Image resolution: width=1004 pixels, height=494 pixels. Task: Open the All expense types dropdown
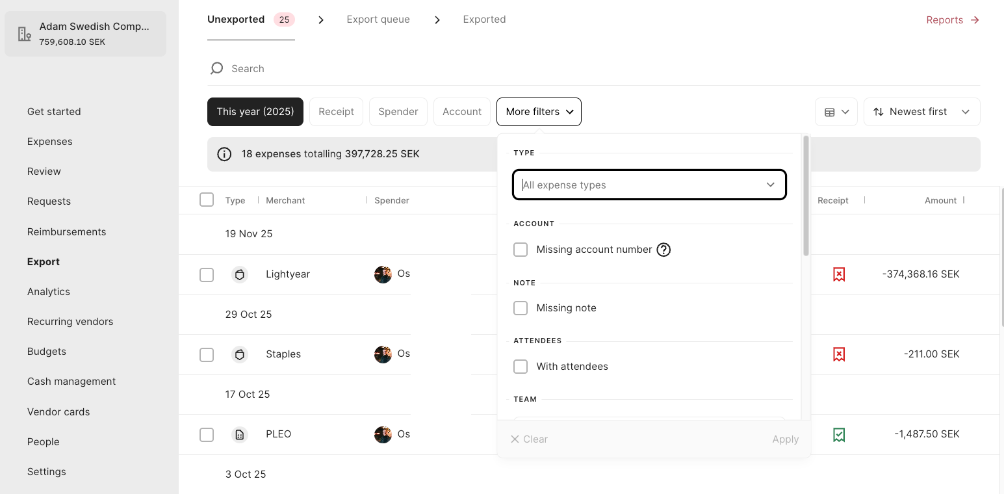click(x=649, y=185)
